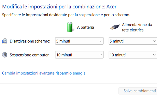Expand the plugged-in Disattivazione schermo dropdown arrow
The image size is (157, 105).
point(154,41)
